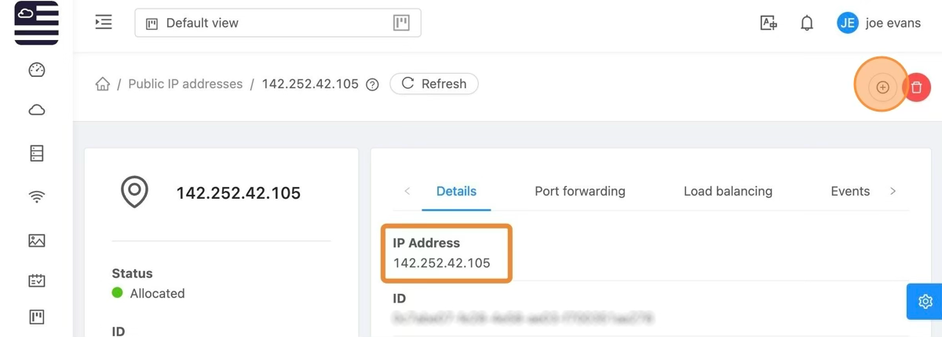Open the joe evans user menu
Viewport: 942px width, 337px height.
pos(879,24)
